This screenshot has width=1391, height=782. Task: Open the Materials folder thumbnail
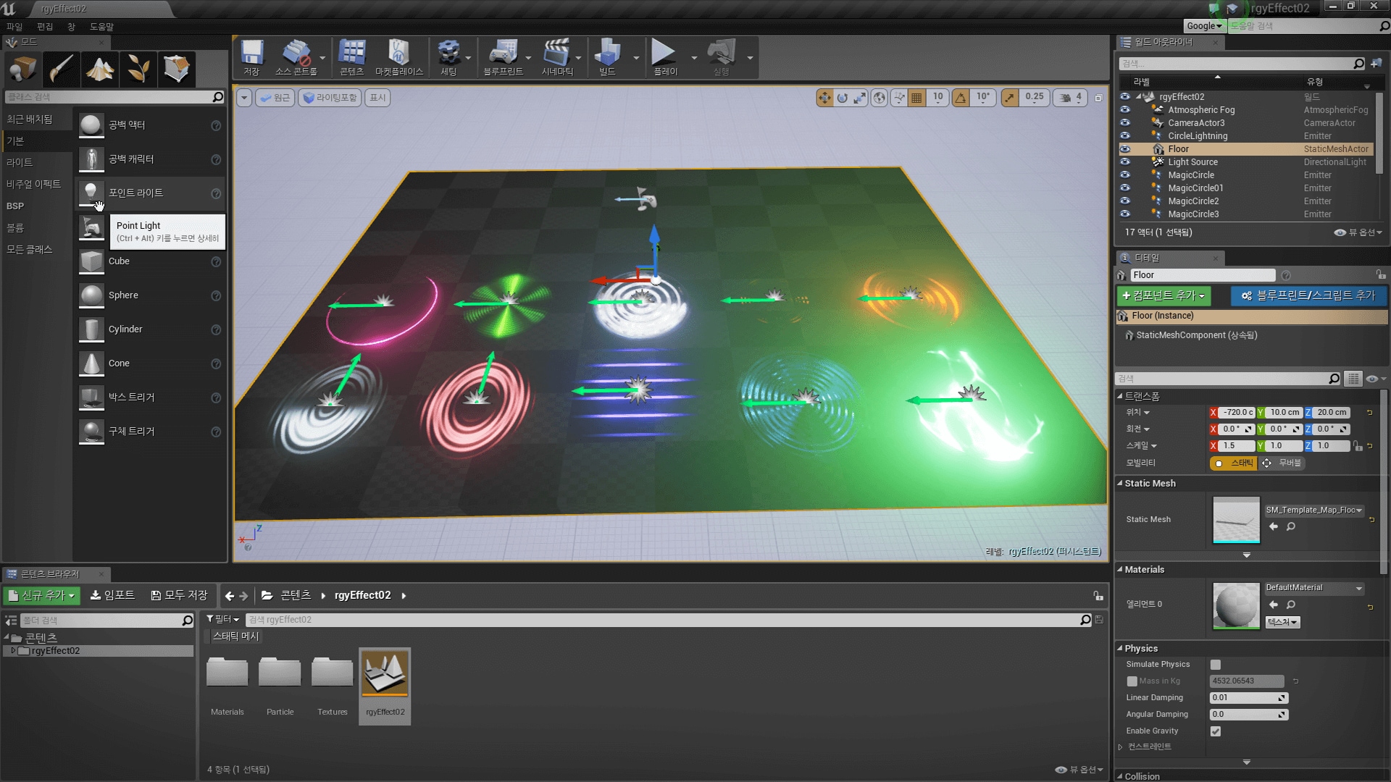(x=227, y=672)
